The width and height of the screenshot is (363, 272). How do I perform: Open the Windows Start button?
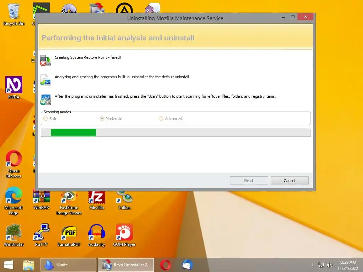(9, 265)
